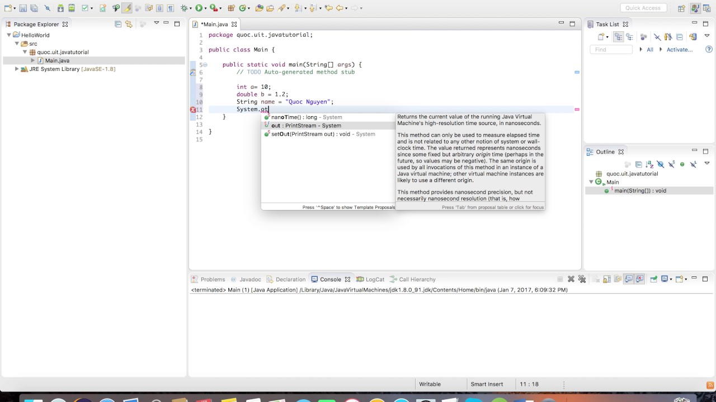Expand the JRE System Library node
The height and width of the screenshot is (402, 716).
[17, 69]
